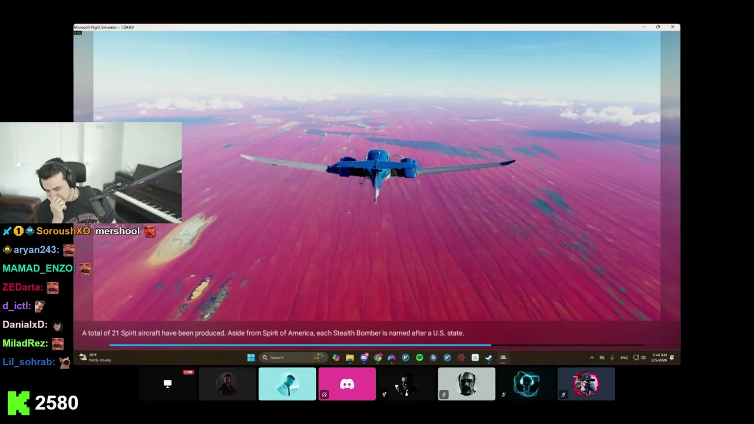
Task: Select the cyan glowing skull avatar tile
Action: [x=526, y=384]
